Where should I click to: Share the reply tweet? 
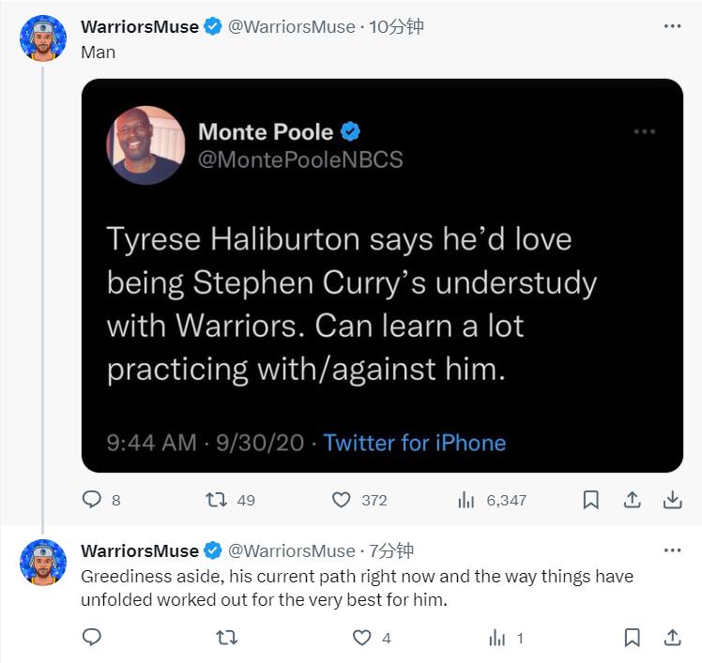[673, 638]
